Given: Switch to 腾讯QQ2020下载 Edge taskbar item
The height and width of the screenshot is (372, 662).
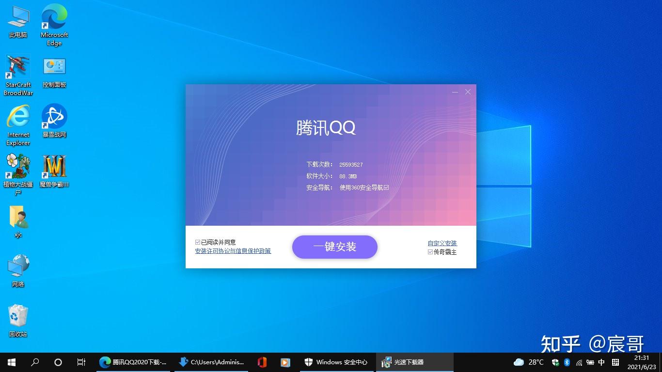Looking at the screenshot, I should click(132, 362).
